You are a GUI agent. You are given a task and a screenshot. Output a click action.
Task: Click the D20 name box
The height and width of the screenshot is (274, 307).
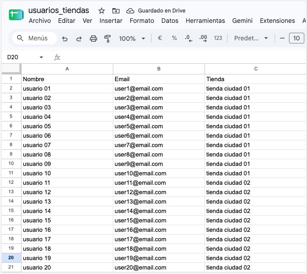point(13,57)
